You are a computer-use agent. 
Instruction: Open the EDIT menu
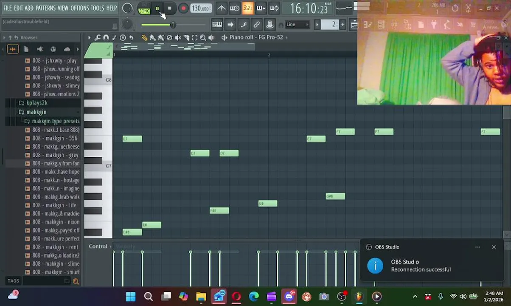pyautogui.click(x=18, y=8)
